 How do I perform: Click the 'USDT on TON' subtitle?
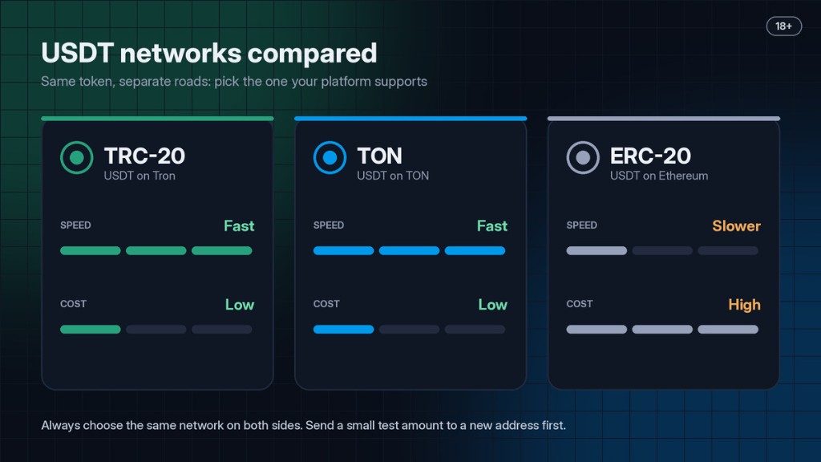[393, 176]
